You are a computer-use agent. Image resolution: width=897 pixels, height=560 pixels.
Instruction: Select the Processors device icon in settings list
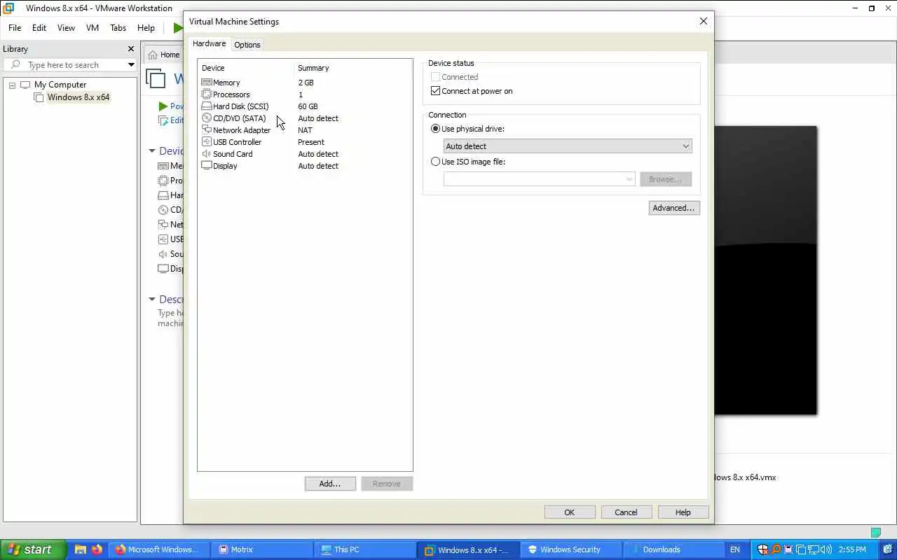(x=207, y=94)
